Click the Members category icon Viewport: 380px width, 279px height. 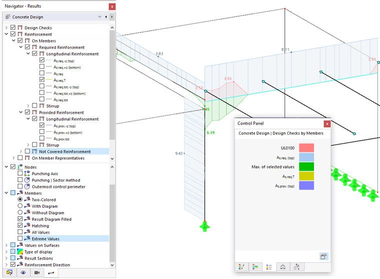[x=20, y=193]
